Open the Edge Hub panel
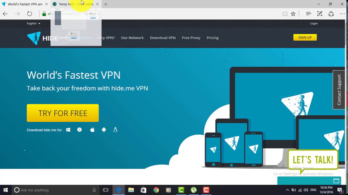348x195 pixels. pyautogui.click(x=308, y=14)
